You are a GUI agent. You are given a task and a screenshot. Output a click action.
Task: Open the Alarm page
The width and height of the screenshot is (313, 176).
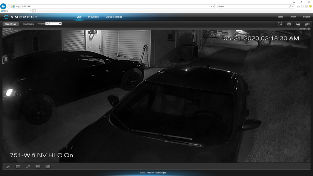pyautogui.click(x=293, y=17)
